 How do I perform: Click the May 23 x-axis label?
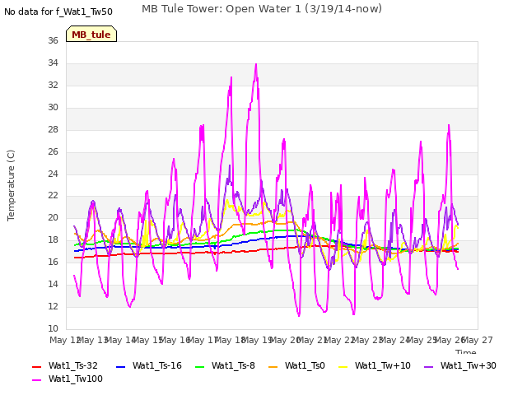368,341
